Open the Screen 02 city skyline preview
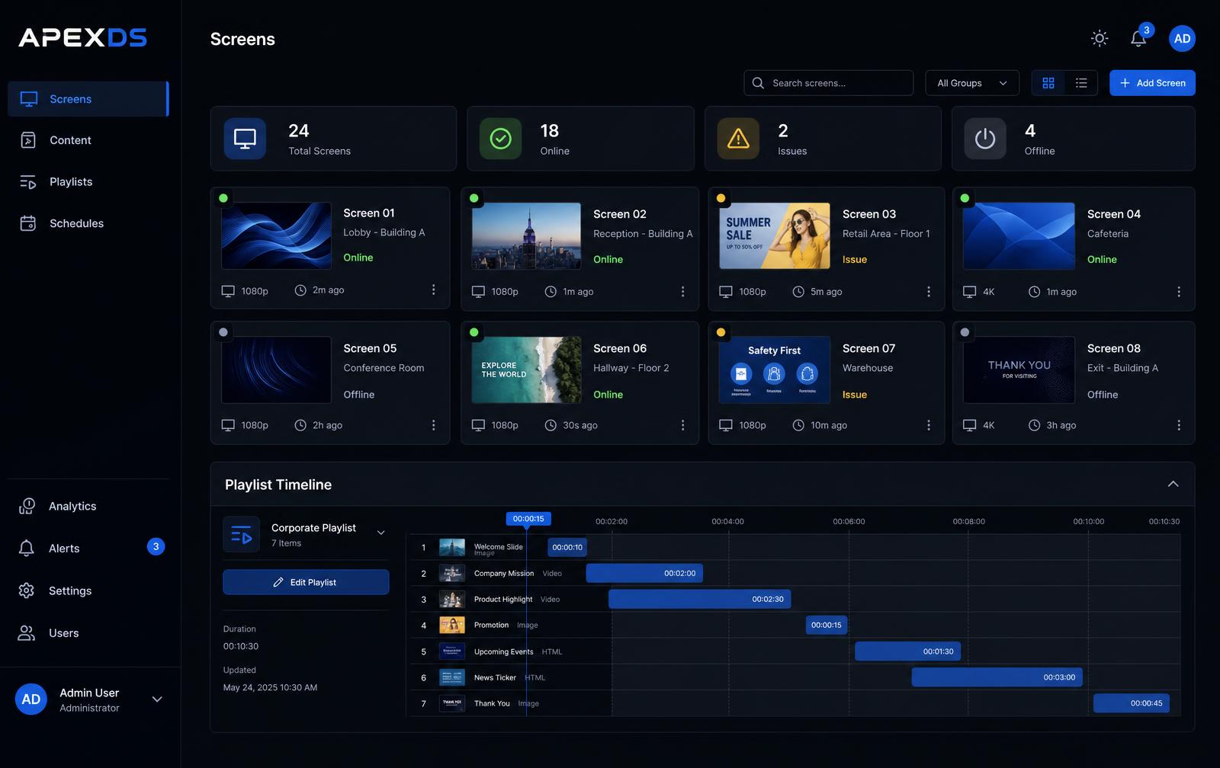 [526, 235]
